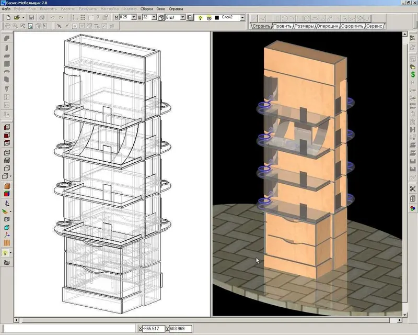418x335 pixels.
Task: Click the New document icon
Action: pos(8,18)
